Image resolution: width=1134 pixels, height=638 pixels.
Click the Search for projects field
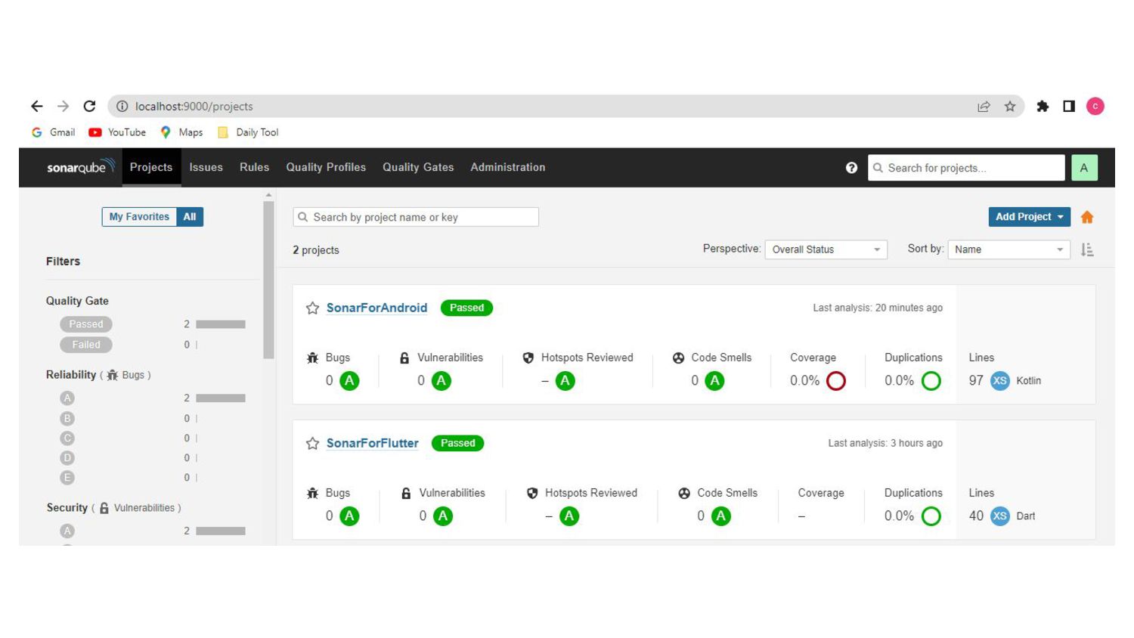(x=966, y=168)
